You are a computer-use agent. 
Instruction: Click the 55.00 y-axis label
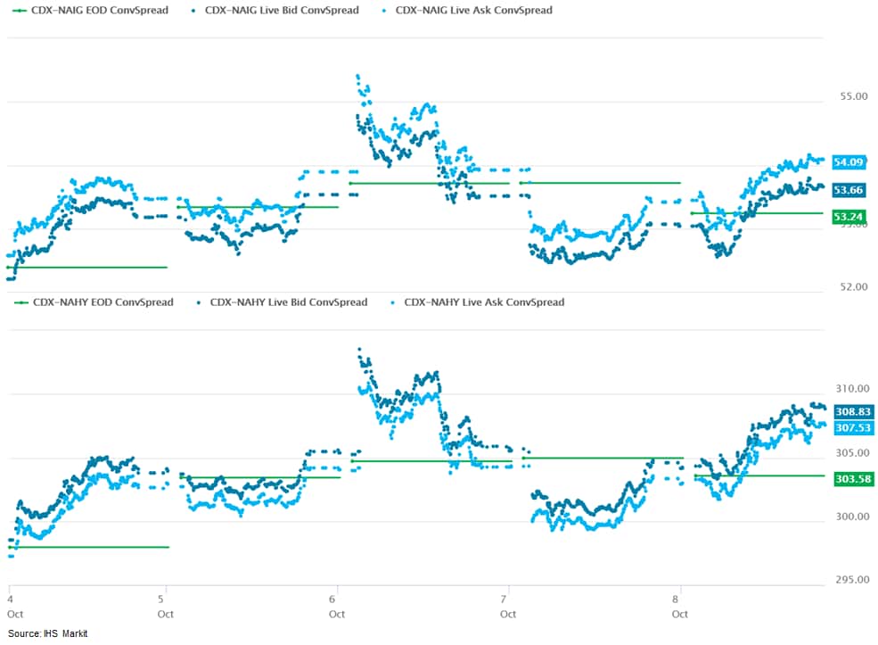pyautogui.click(x=853, y=96)
